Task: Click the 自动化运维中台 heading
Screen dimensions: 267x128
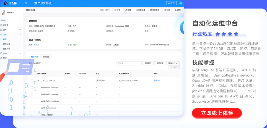Action: tap(215, 23)
